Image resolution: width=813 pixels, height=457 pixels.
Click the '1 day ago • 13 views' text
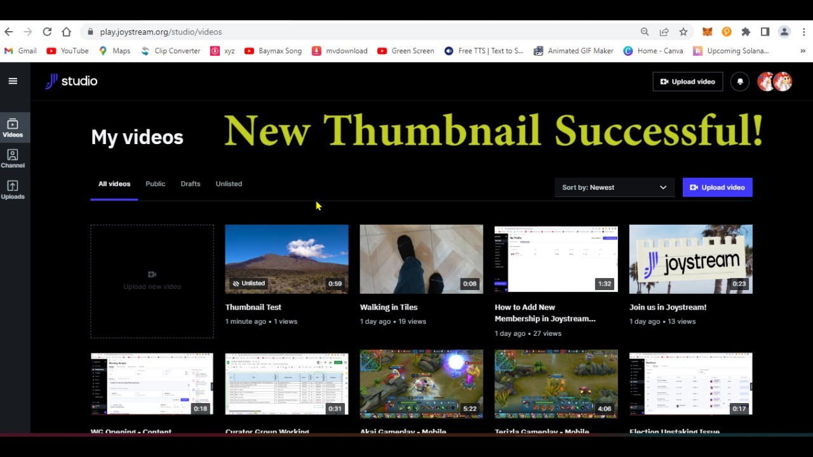(662, 322)
